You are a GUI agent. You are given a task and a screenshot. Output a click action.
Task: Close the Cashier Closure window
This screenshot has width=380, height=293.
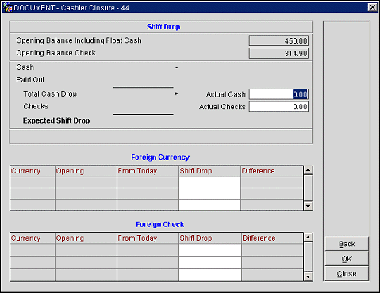372,7
